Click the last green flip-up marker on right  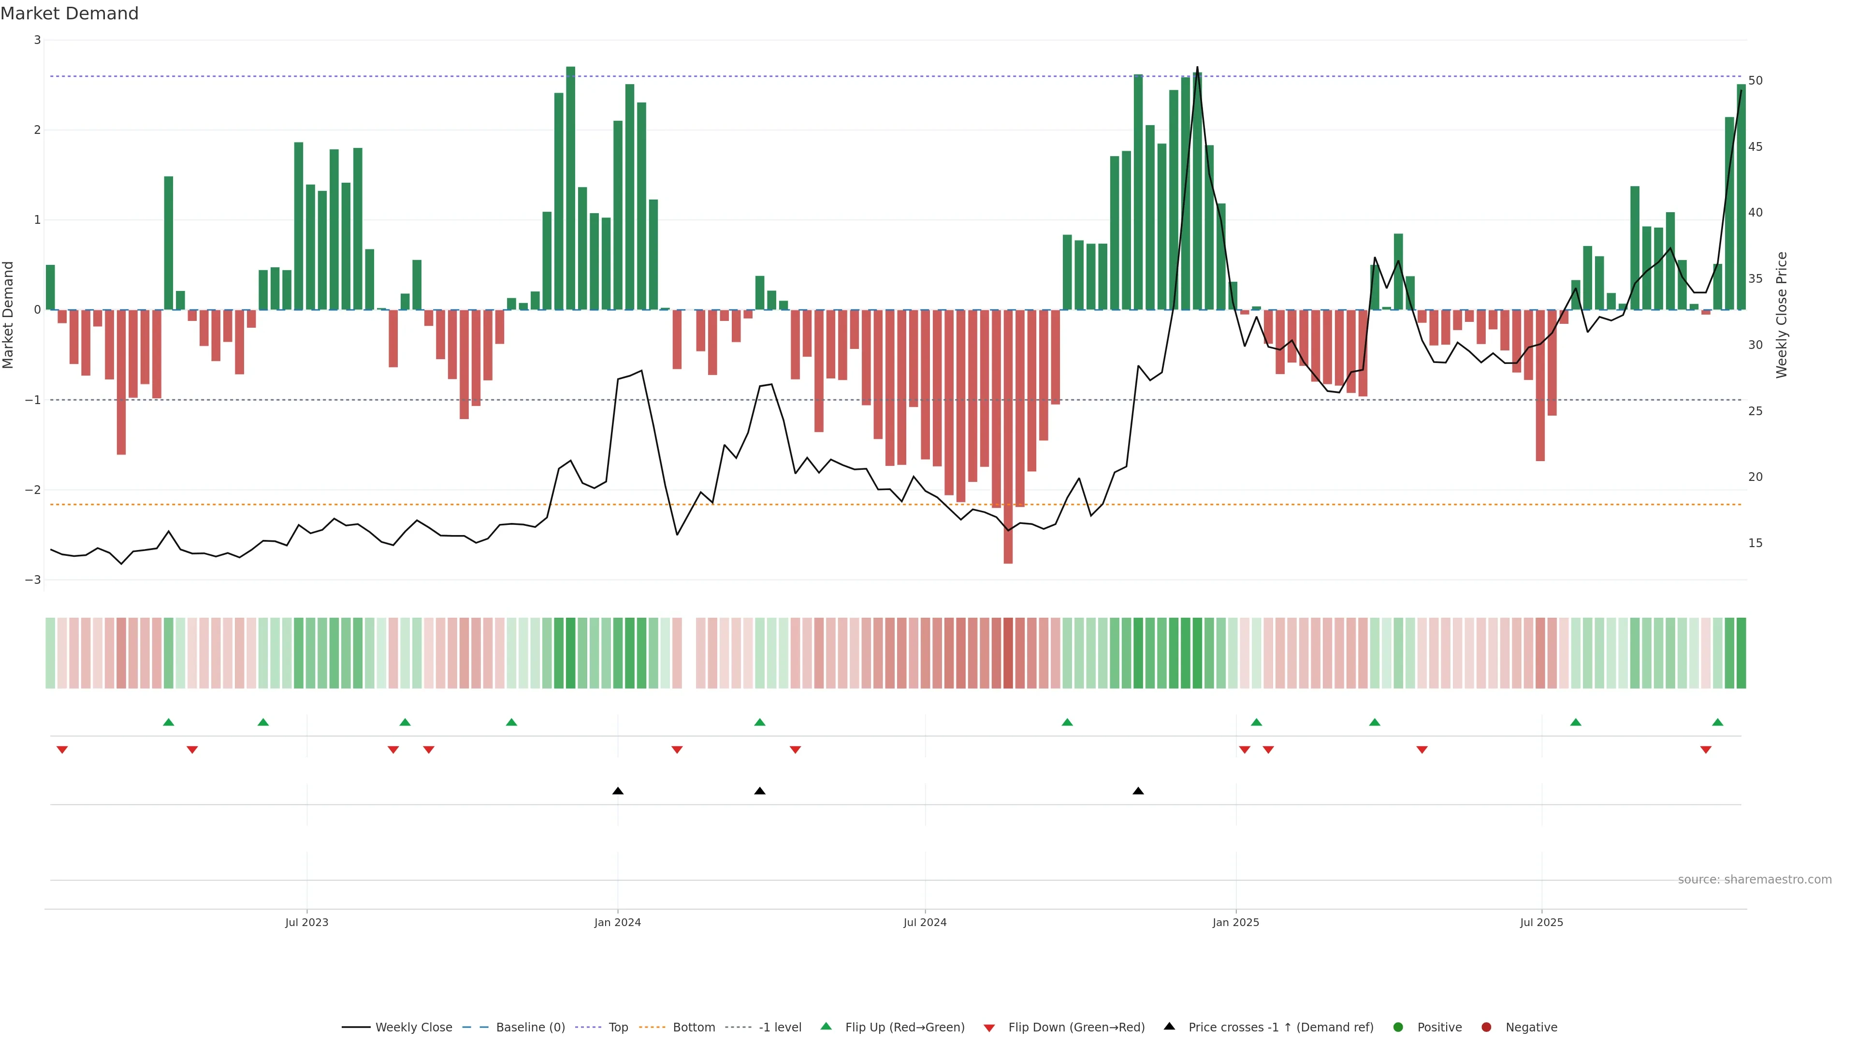pos(1717,722)
